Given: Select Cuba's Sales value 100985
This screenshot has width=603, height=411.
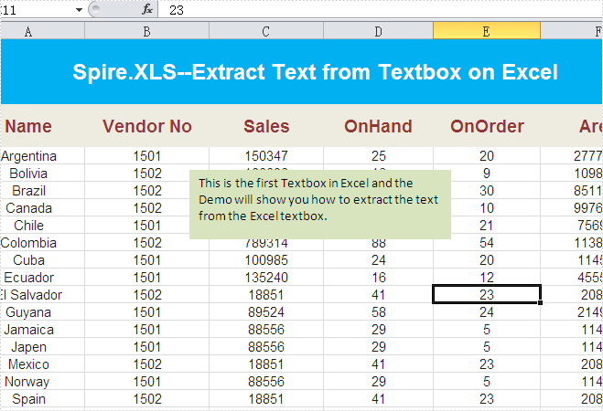Looking at the screenshot, I should click(x=266, y=259).
